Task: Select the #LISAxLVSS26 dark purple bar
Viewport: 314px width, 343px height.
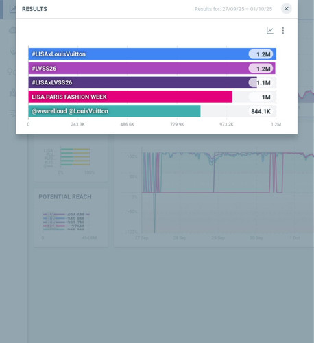Action: [143, 82]
